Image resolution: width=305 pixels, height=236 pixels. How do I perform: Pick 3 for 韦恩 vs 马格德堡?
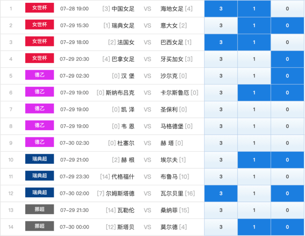221,126
